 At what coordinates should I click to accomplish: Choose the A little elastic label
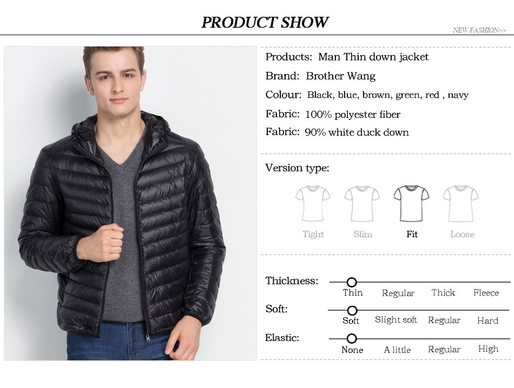[397, 350]
